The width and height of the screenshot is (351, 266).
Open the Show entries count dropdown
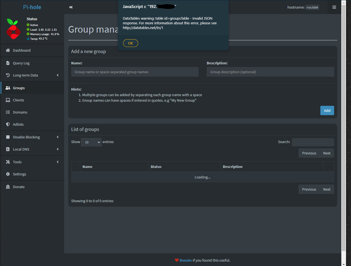(x=91, y=142)
